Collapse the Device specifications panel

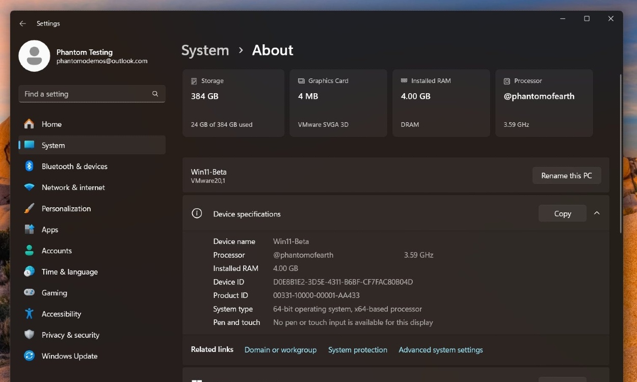click(597, 213)
